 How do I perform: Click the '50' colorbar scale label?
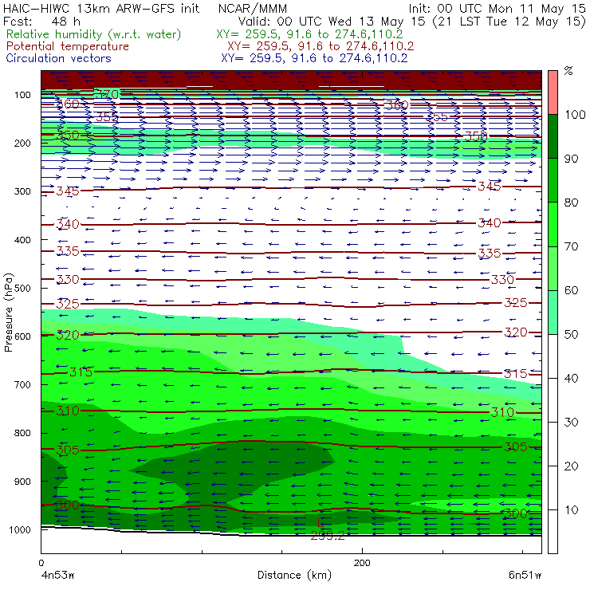tap(571, 334)
